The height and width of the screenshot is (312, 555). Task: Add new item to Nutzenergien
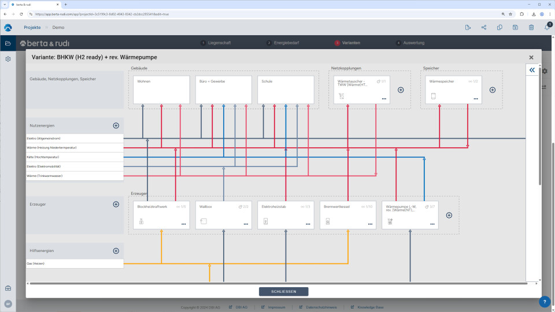coord(116,125)
